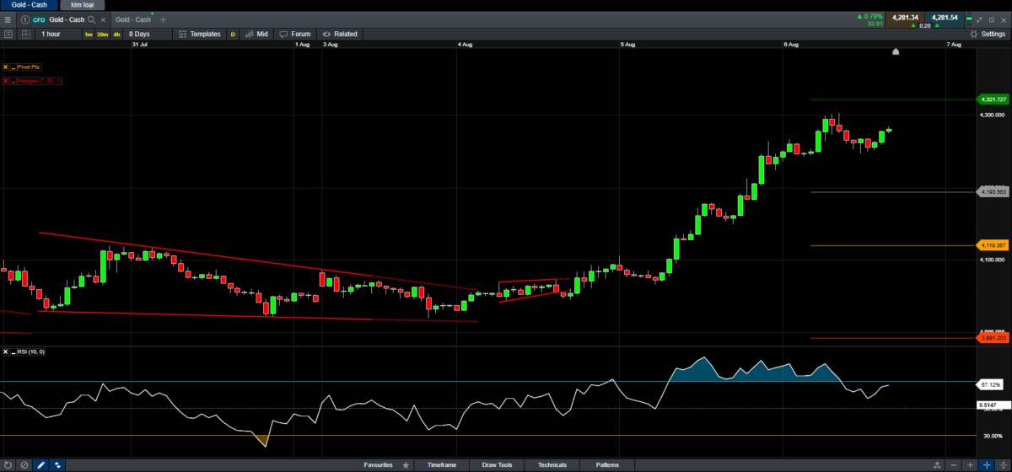Open chart Settings gear
The height and width of the screenshot is (472, 1012).
(x=974, y=34)
